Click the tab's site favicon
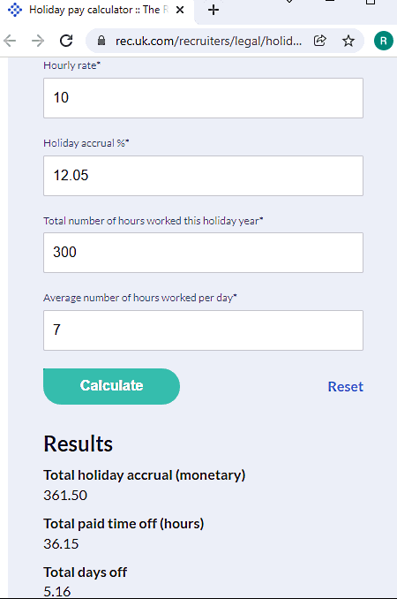The height and width of the screenshot is (599, 397). click(15, 10)
